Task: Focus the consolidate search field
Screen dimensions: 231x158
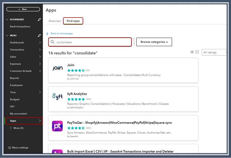Action: point(90,42)
